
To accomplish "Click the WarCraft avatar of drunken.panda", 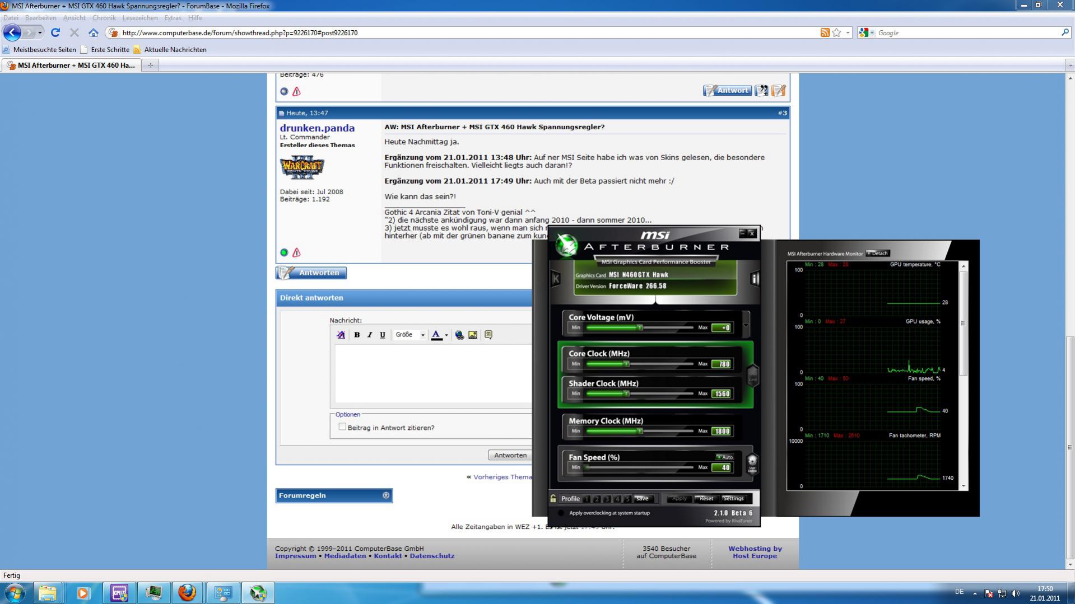I will [302, 167].
